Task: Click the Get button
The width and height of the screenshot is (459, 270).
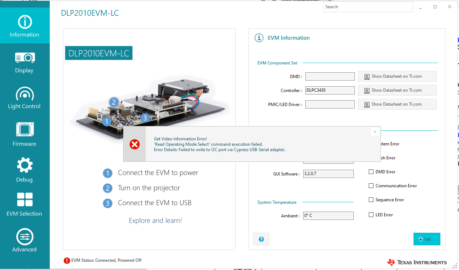Action: click(427, 239)
